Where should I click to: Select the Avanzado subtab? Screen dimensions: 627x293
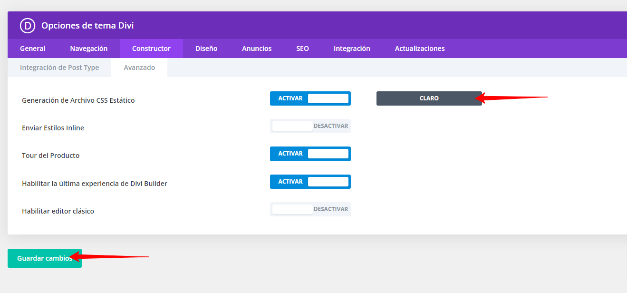pyautogui.click(x=139, y=68)
